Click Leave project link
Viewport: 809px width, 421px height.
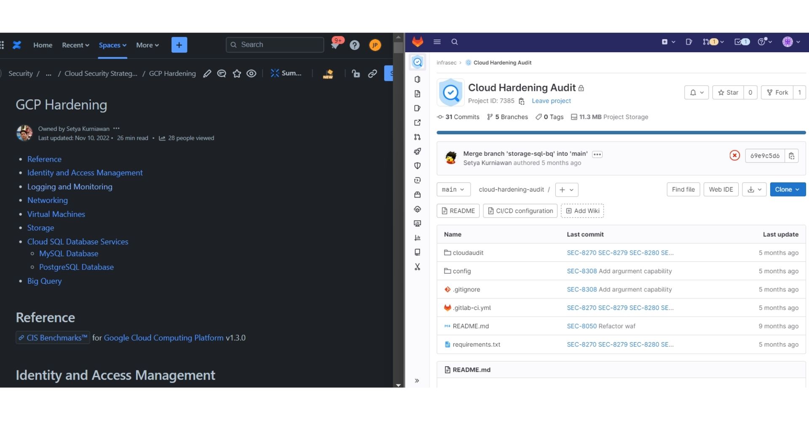pyautogui.click(x=551, y=101)
